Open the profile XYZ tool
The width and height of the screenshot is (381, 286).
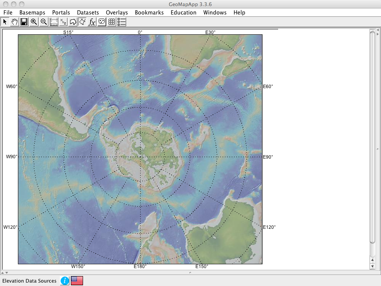[63, 22]
